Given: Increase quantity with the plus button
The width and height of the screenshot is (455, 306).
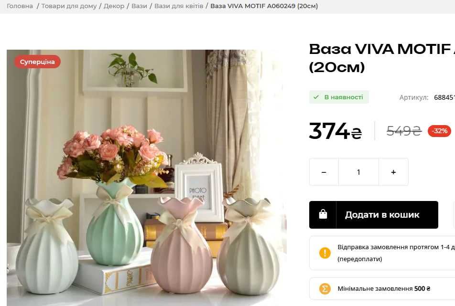Looking at the screenshot, I should [393, 172].
